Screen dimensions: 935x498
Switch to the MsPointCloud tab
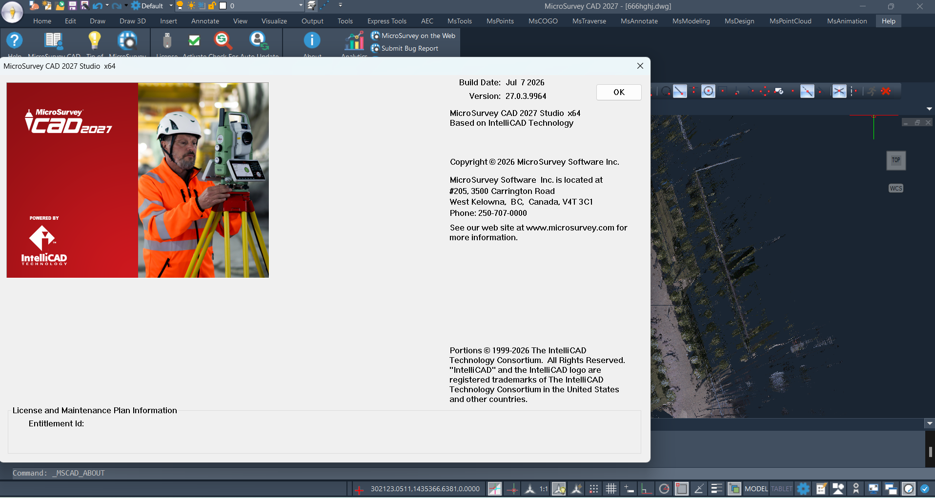[x=790, y=21]
